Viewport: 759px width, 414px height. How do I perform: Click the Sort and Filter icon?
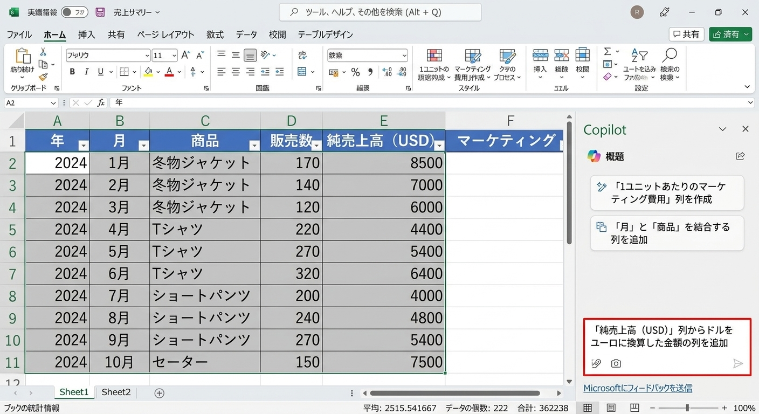coord(639,56)
